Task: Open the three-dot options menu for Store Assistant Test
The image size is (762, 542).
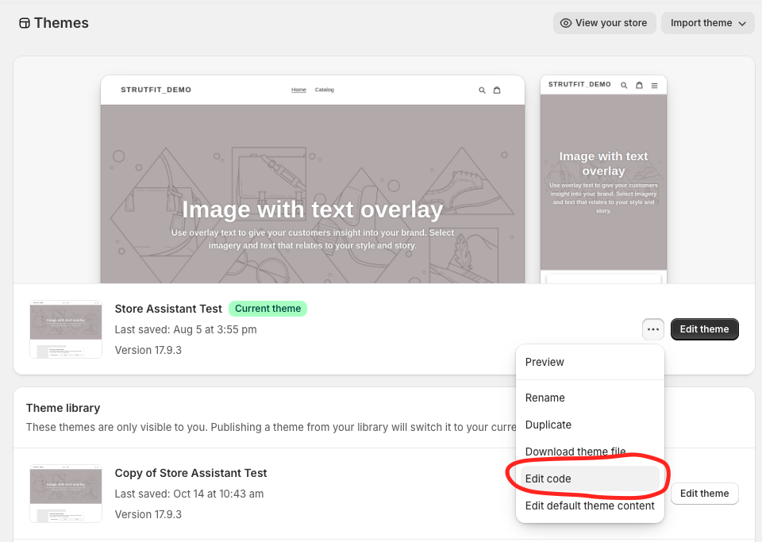Action: (x=652, y=329)
